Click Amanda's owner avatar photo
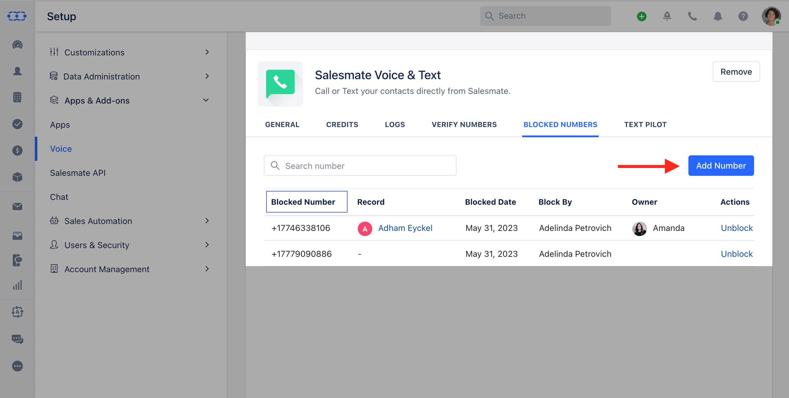Image resolution: width=789 pixels, height=398 pixels. pyautogui.click(x=640, y=229)
